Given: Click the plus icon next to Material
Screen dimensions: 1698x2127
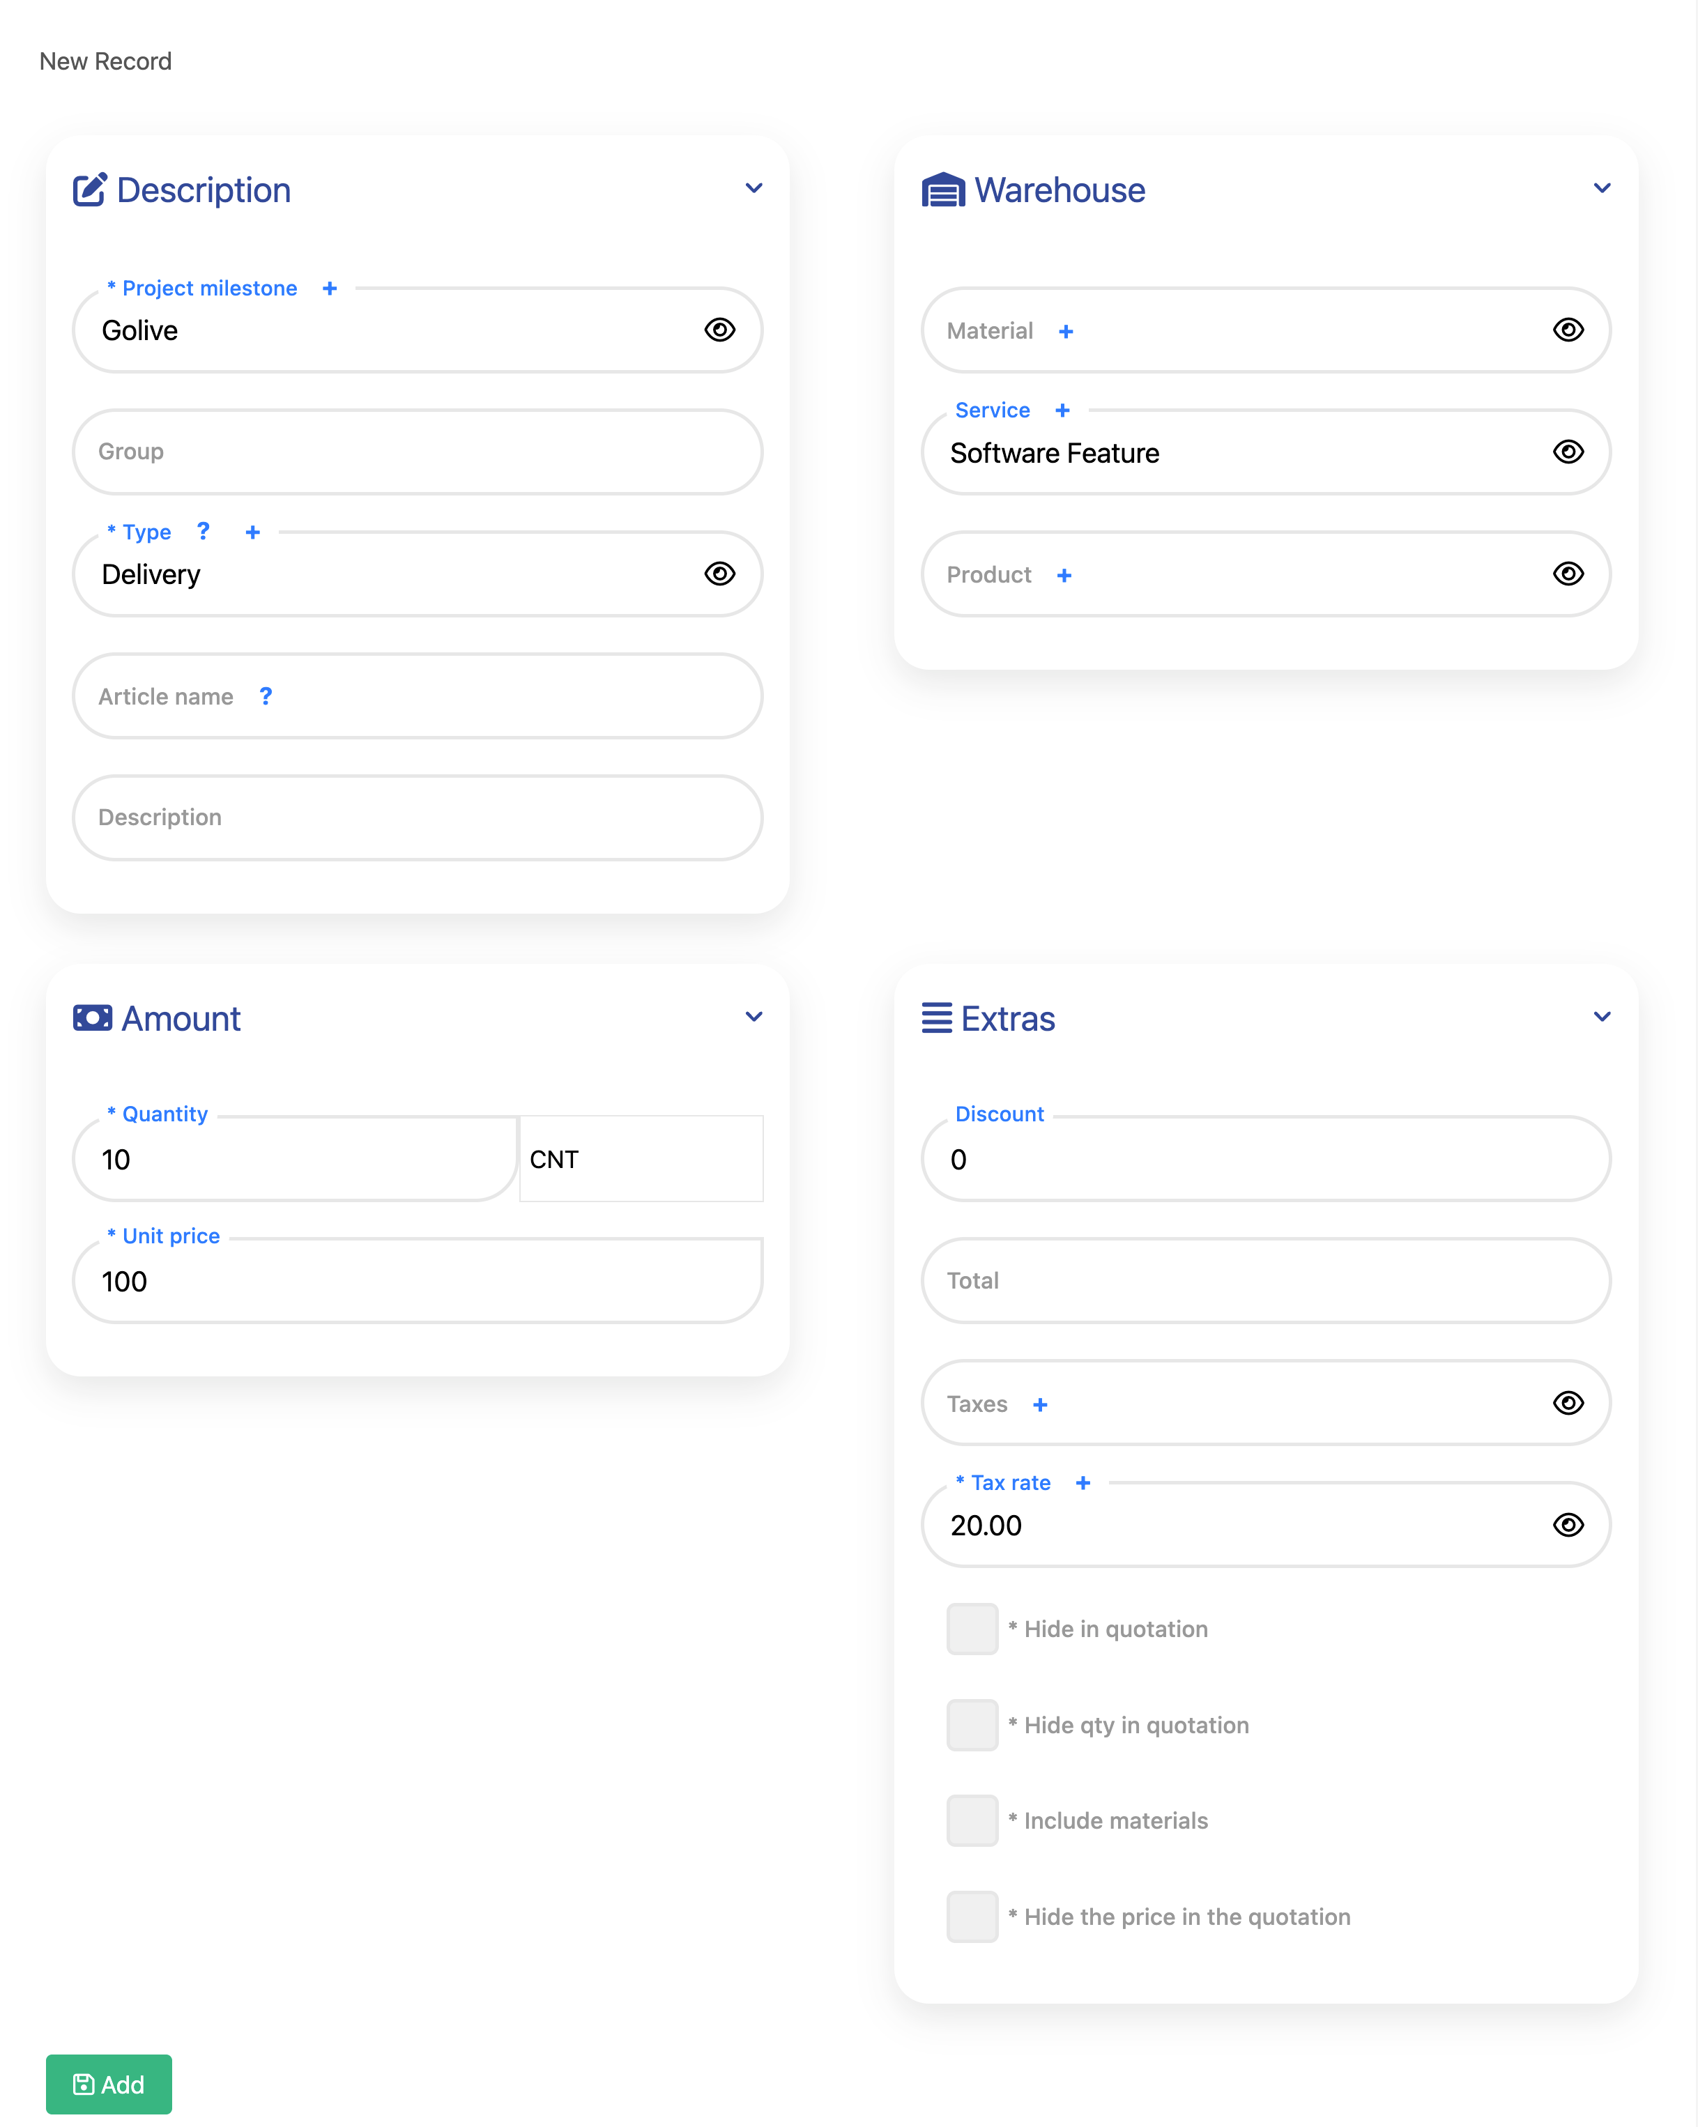Looking at the screenshot, I should (1066, 332).
